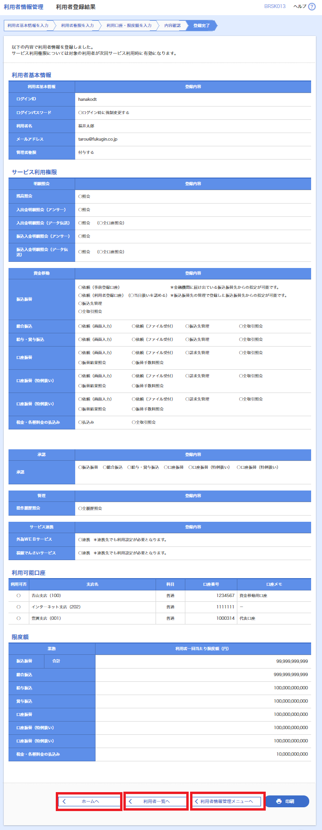Click the circle mark for インターネット支店 account
This screenshot has width=322, height=830.
click(18, 607)
